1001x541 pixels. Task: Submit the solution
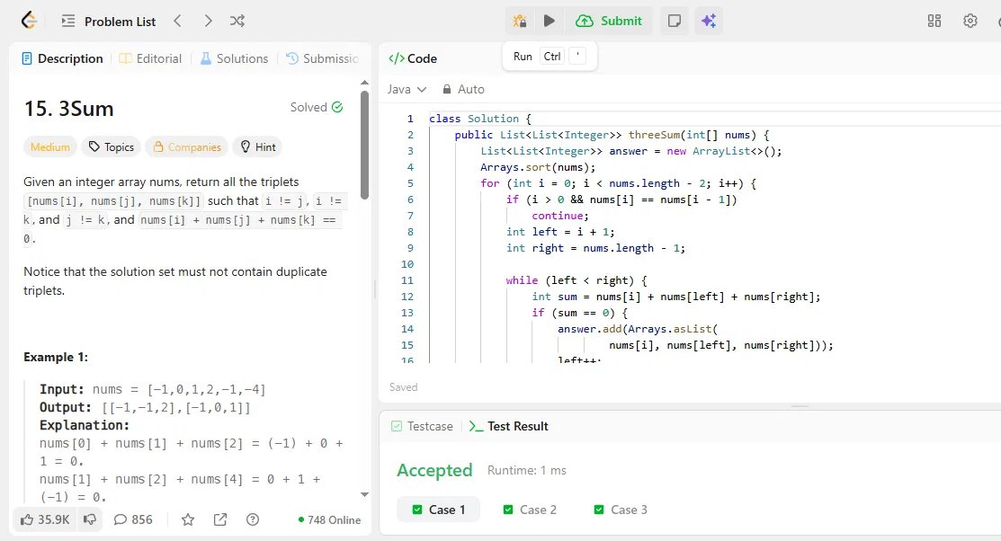pos(608,21)
